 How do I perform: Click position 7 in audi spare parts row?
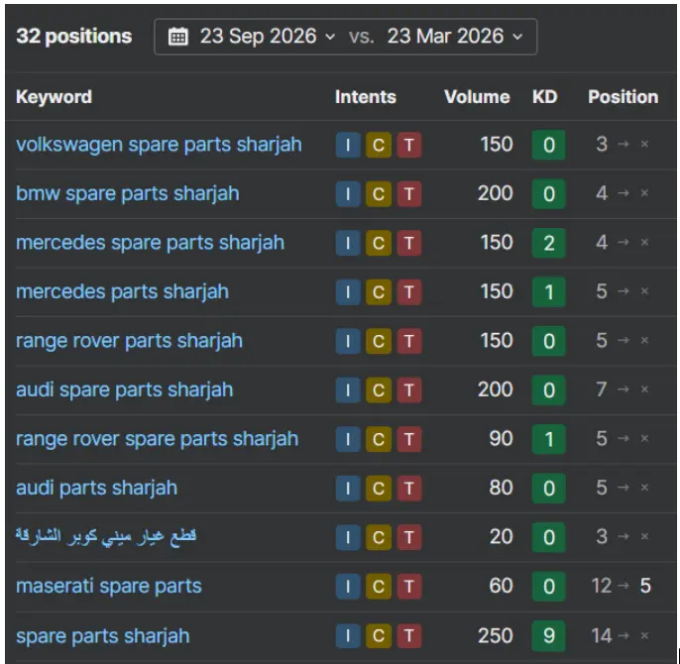pyautogui.click(x=601, y=389)
